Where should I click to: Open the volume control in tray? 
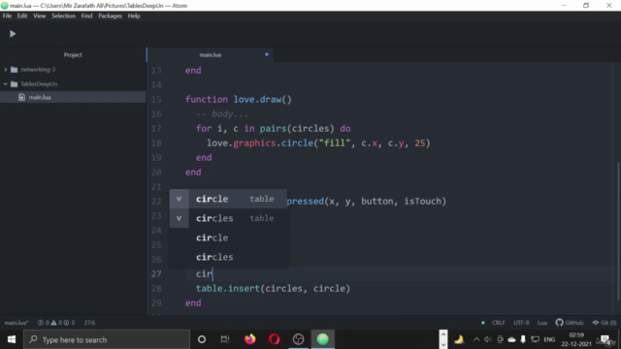[488, 339]
